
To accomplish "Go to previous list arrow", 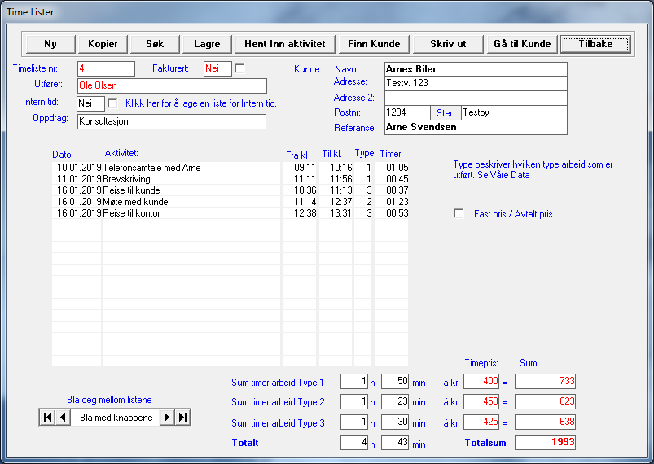I will tap(63, 418).
